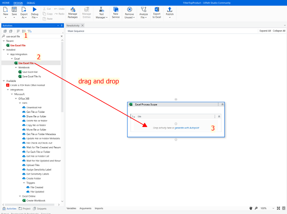The height and width of the screenshot is (214, 287).
Task: Click the Copy command
Action: pyautogui.click(x=47, y=14)
